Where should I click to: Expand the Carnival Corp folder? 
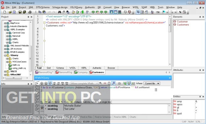(7, 33)
